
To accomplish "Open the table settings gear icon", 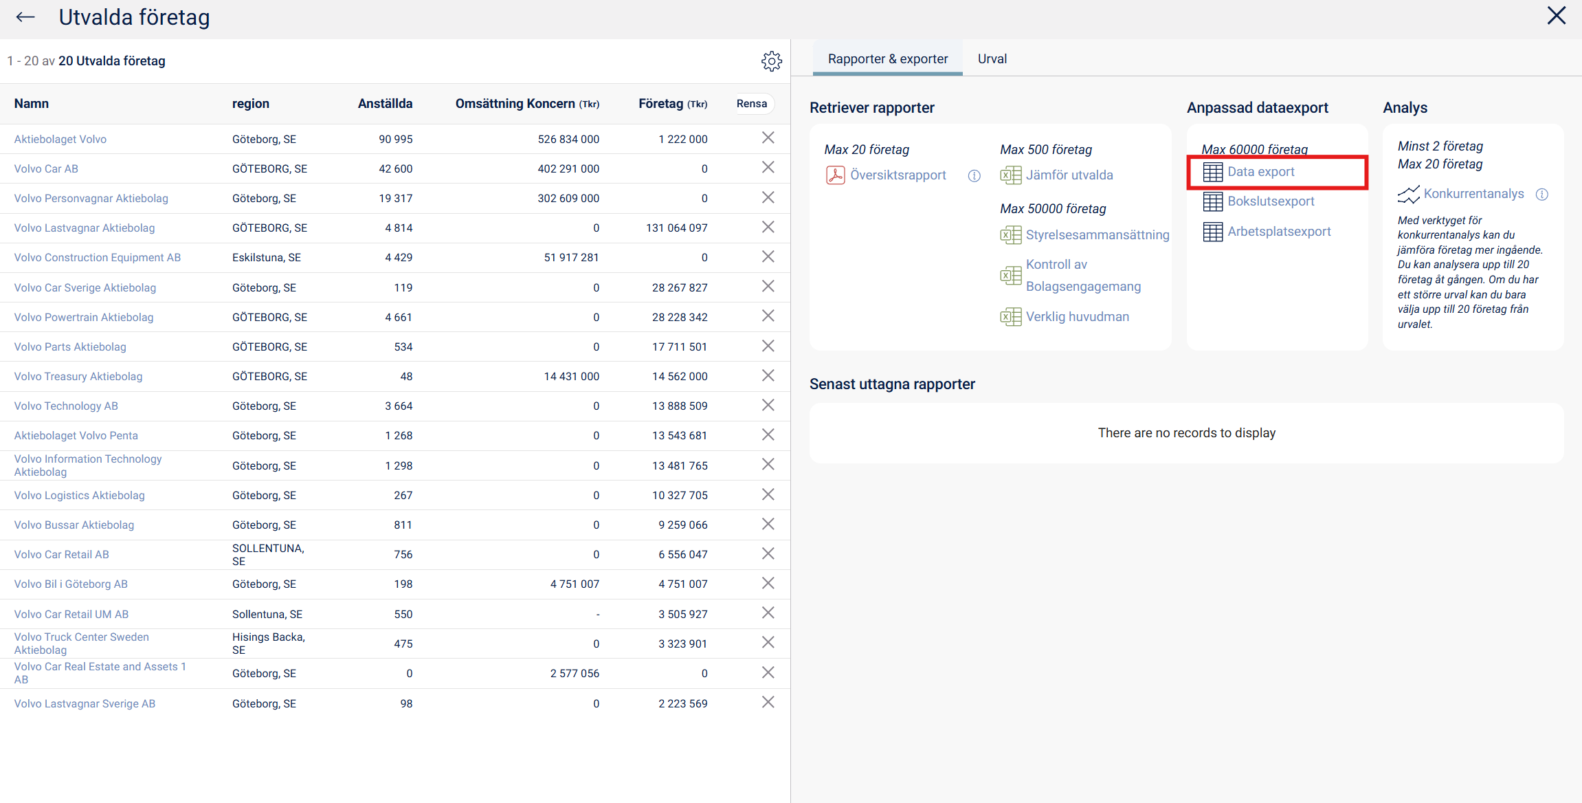I will (x=771, y=61).
